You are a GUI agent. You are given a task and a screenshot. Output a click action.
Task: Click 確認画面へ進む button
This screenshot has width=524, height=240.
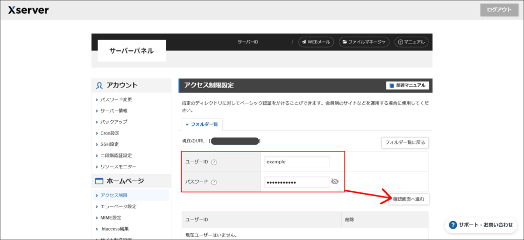tap(409, 200)
